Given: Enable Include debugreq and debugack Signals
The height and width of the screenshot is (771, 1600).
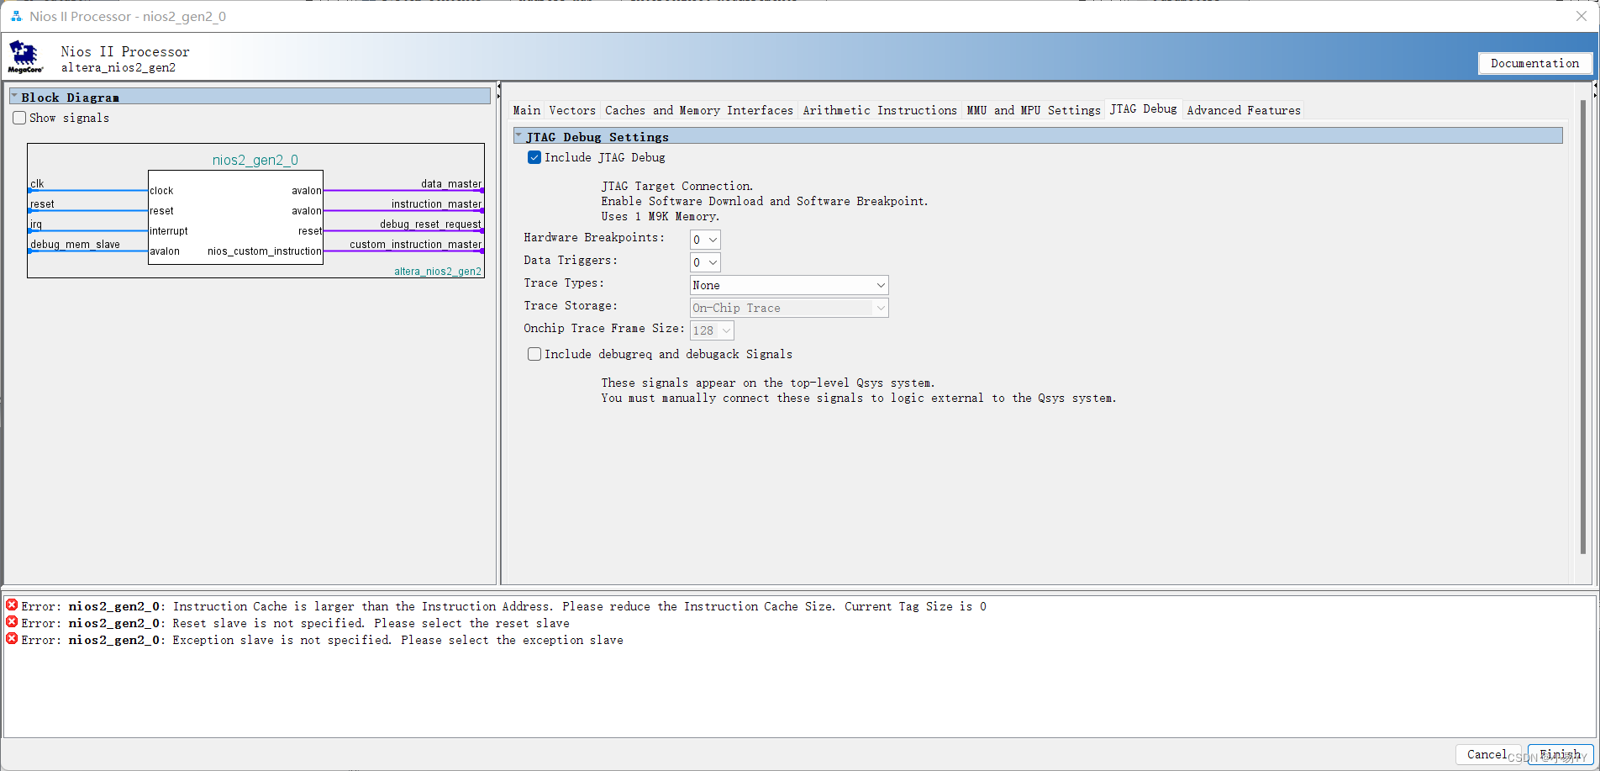Looking at the screenshot, I should (534, 354).
